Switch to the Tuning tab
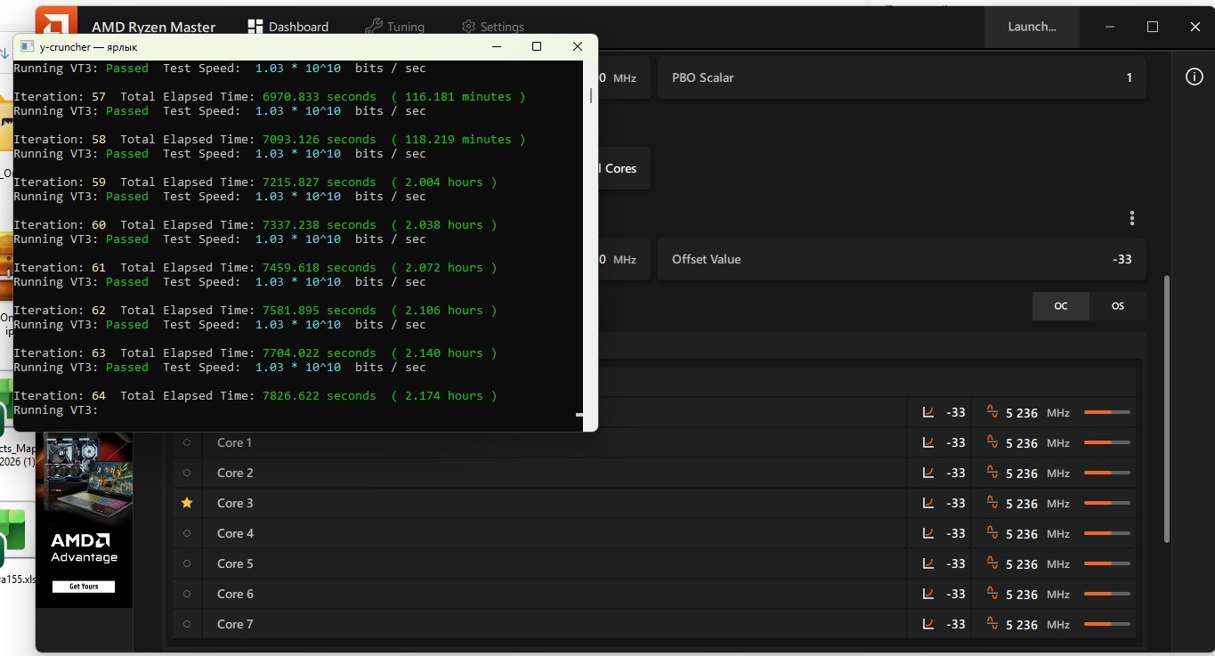This screenshot has width=1215, height=656. (395, 27)
